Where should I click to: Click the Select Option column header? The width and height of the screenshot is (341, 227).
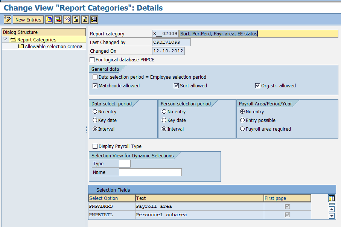[112, 198]
